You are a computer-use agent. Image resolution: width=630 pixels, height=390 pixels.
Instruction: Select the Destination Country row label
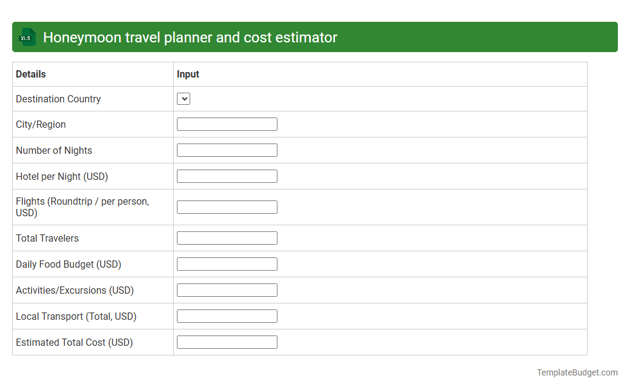coord(58,99)
